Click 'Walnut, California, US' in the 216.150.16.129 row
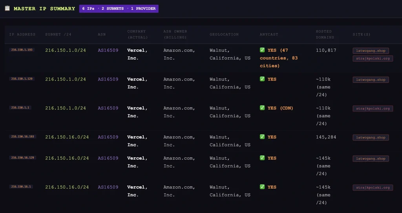 (x=230, y=162)
